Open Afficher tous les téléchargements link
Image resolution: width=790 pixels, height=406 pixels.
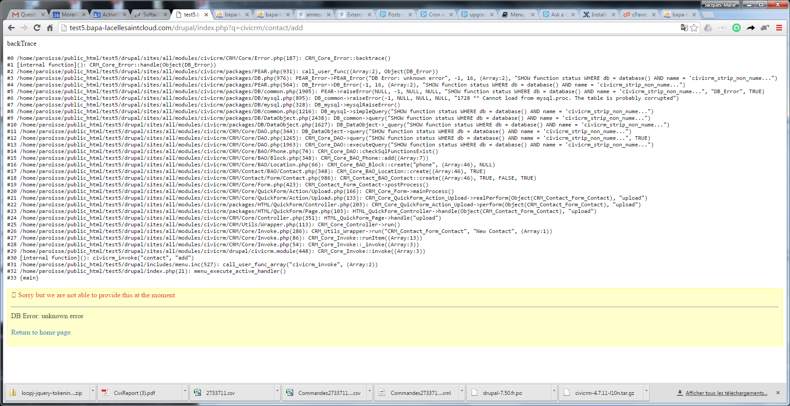coord(726,393)
